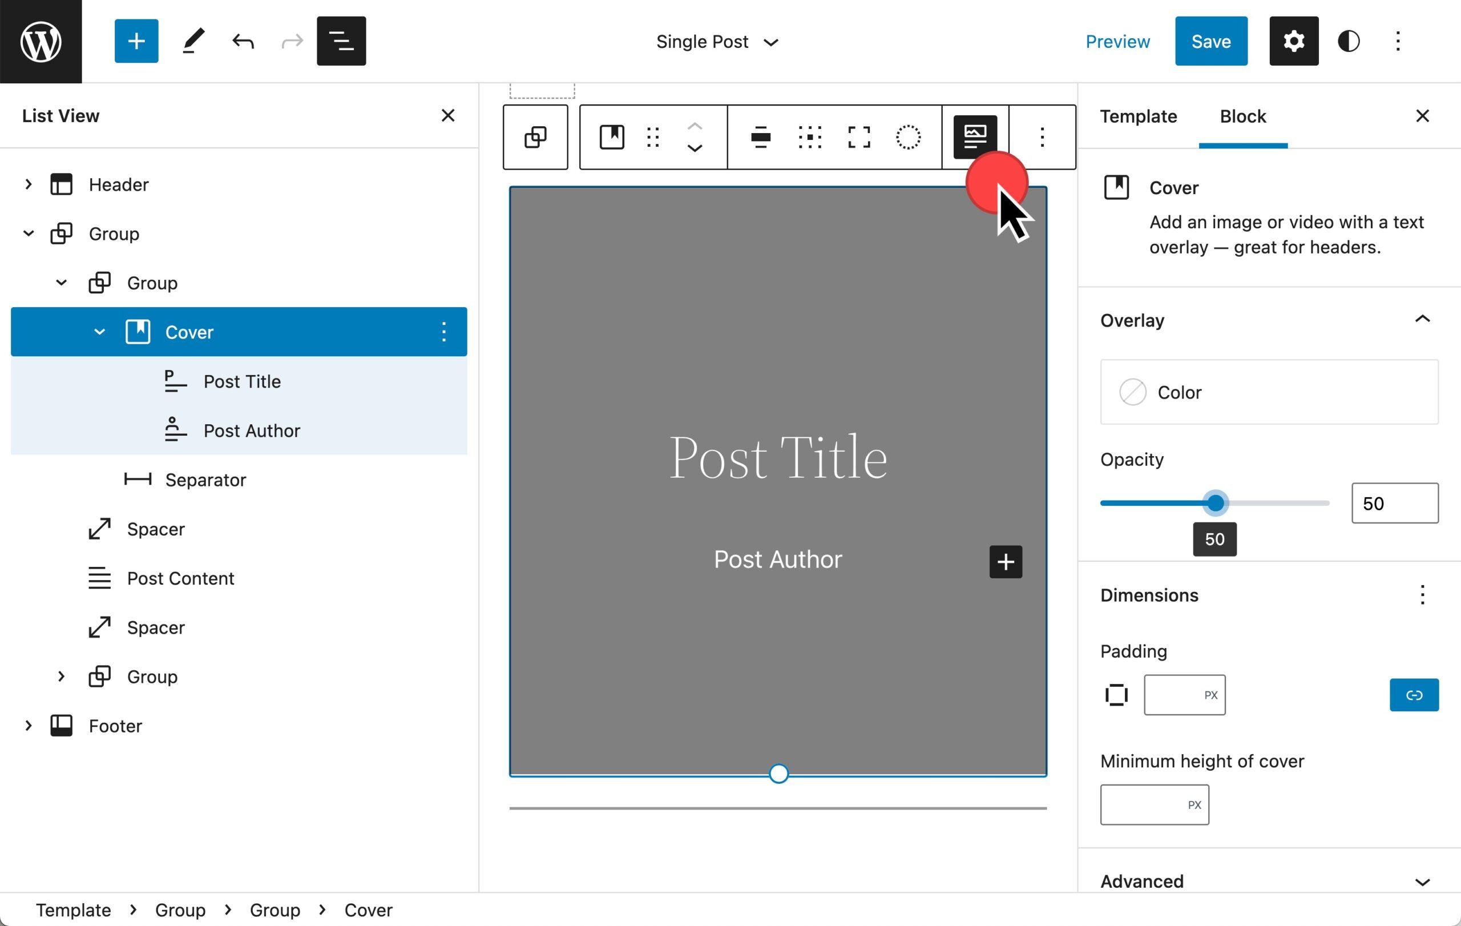
Task: Toggle List View button in top bar
Action: click(x=341, y=41)
